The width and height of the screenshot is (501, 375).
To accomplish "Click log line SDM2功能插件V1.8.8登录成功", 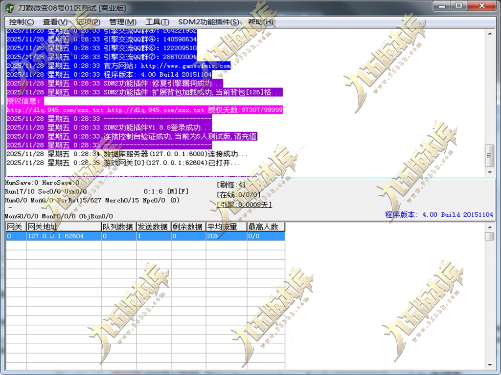I will [x=109, y=127].
